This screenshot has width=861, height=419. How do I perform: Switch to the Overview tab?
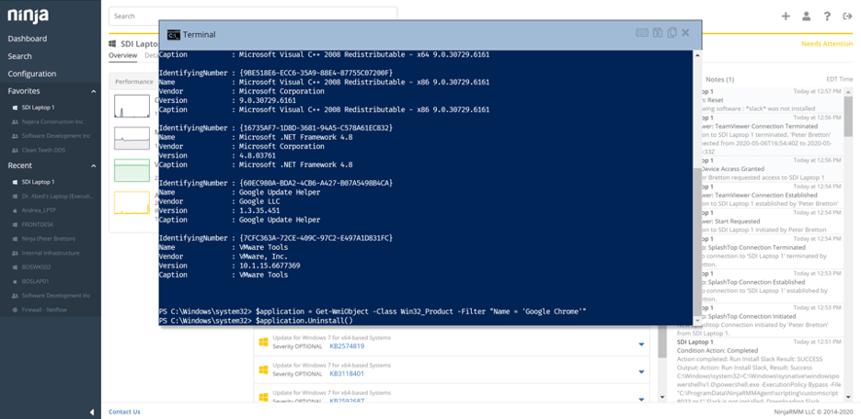pyautogui.click(x=122, y=56)
